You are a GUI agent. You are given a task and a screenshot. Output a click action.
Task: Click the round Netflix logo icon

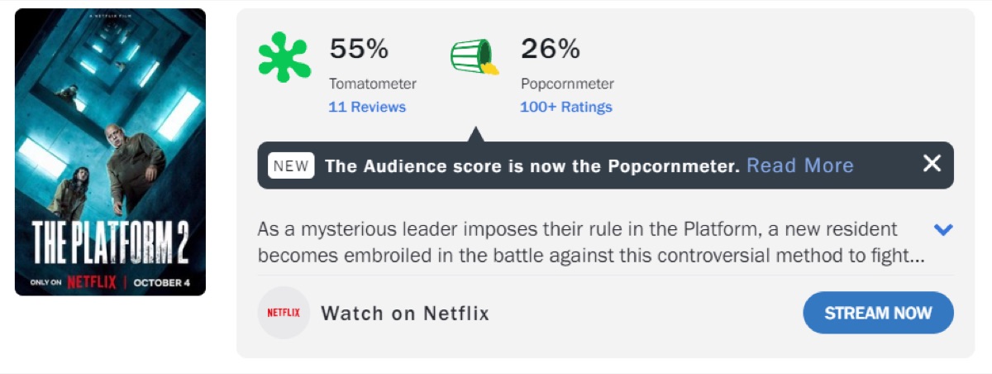pyautogui.click(x=284, y=313)
